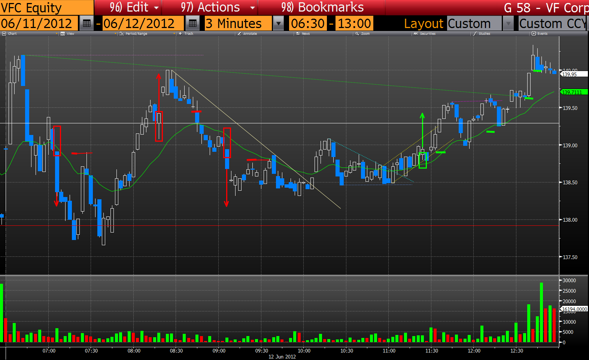The image size is (589, 360).
Task: Click the Chart toolbar icon
Action: click(x=4, y=34)
